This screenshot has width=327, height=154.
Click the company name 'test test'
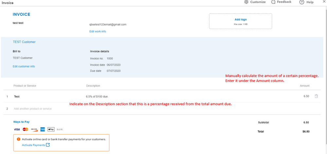coord(18,23)
